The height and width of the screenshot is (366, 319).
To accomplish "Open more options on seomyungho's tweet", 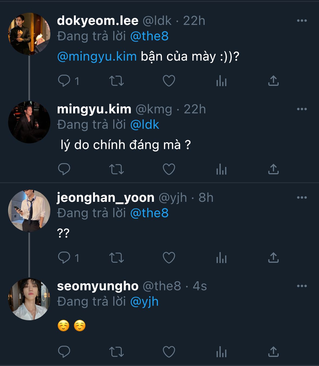I will click(x=302, y=286).
